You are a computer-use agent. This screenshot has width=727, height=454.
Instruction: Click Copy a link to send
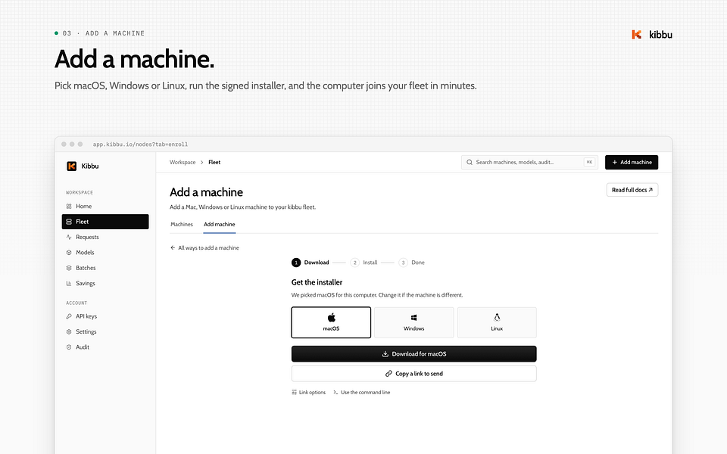414,374
